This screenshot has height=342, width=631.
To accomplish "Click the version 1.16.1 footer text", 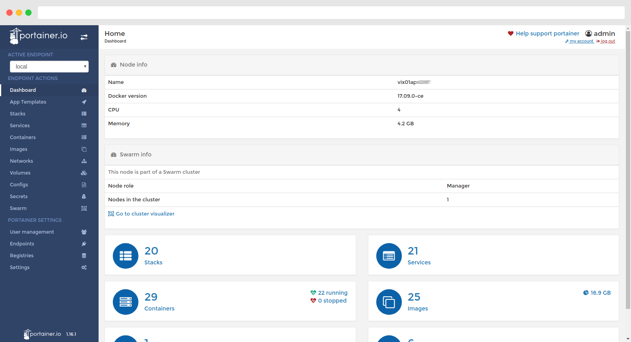I will coord(71,334).
